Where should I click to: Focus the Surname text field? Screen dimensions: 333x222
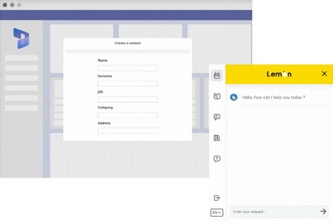pos(128,84)
